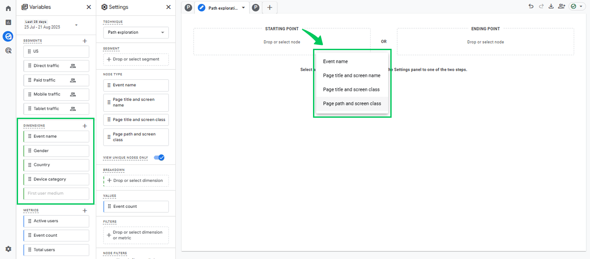Click the Ending Point drop zone
This screenshot has height=259, width=590.
[x=485, y=42]
